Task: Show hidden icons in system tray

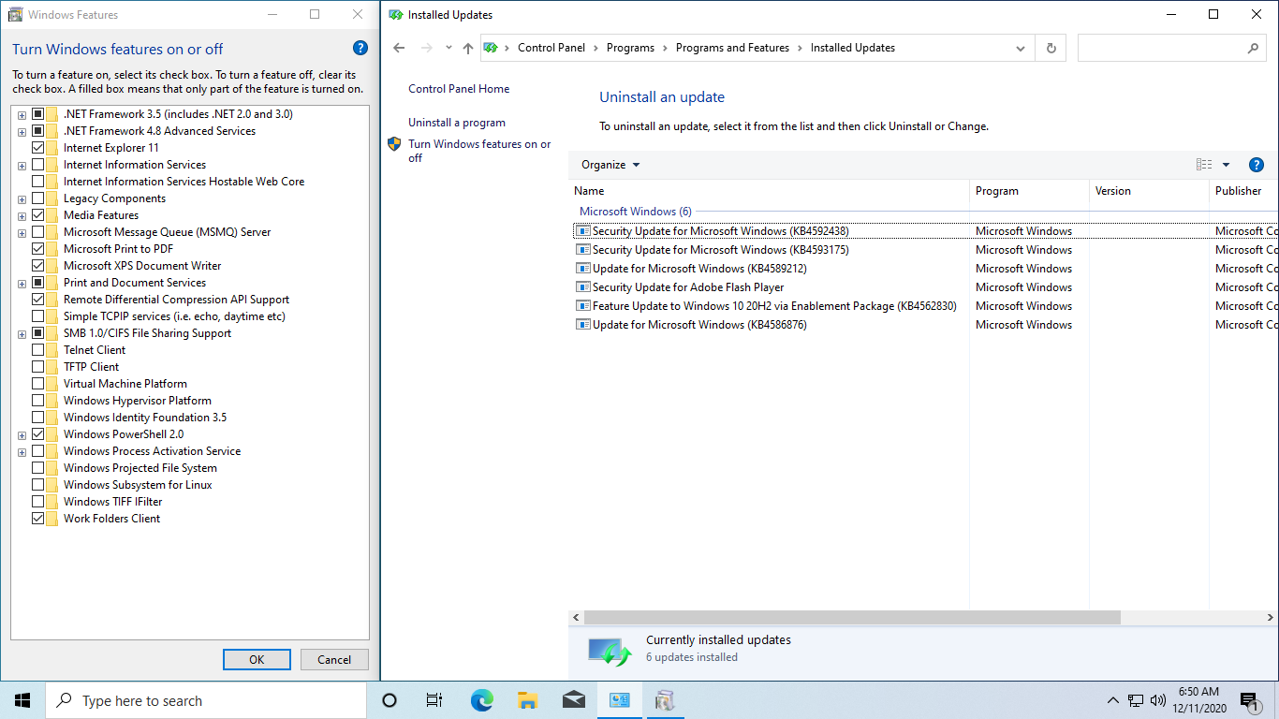Action: 1112,700
